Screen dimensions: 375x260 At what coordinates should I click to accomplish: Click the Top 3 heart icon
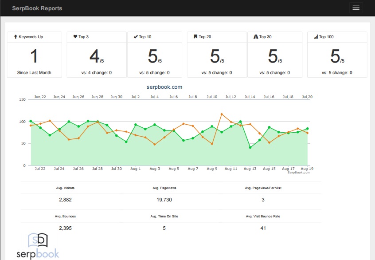[75, 37]
